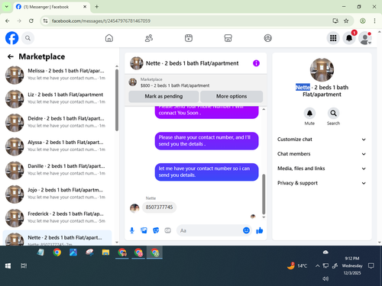The image size is (382, 286).
Task: Reload the page with the browser refresh icon
Action: click(31, 21)
